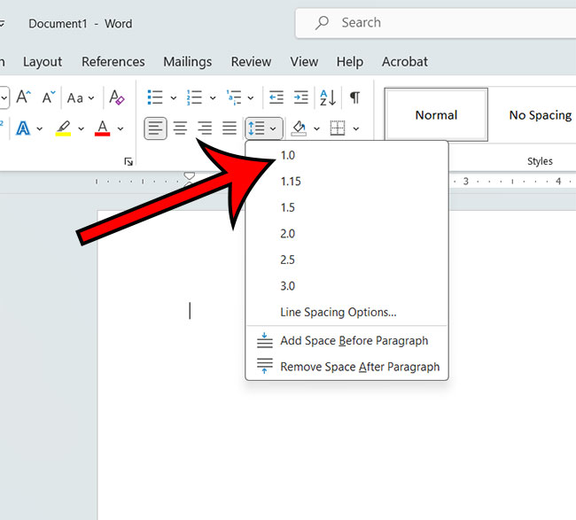The image size is (576, 520).
Task: Open the View tab
Action: [x=304, y=62]
